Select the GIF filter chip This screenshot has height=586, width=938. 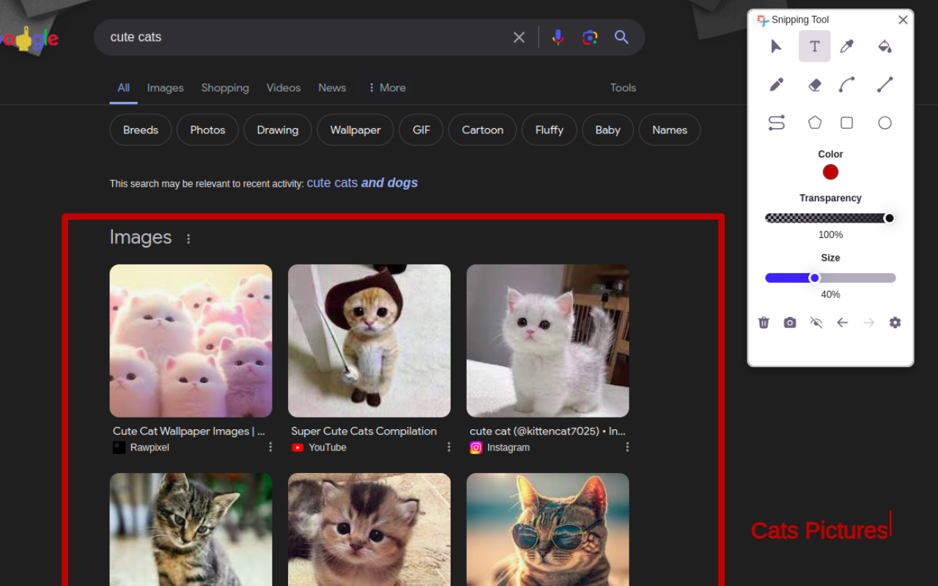pos(421,130)
